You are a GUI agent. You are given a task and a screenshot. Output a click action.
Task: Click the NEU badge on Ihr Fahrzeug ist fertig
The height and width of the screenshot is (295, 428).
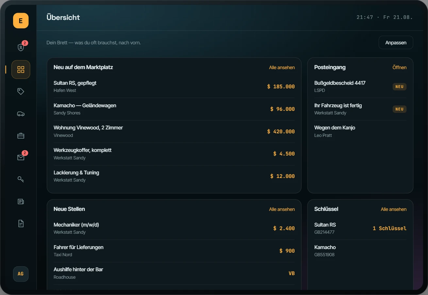(x=400, y=109)
